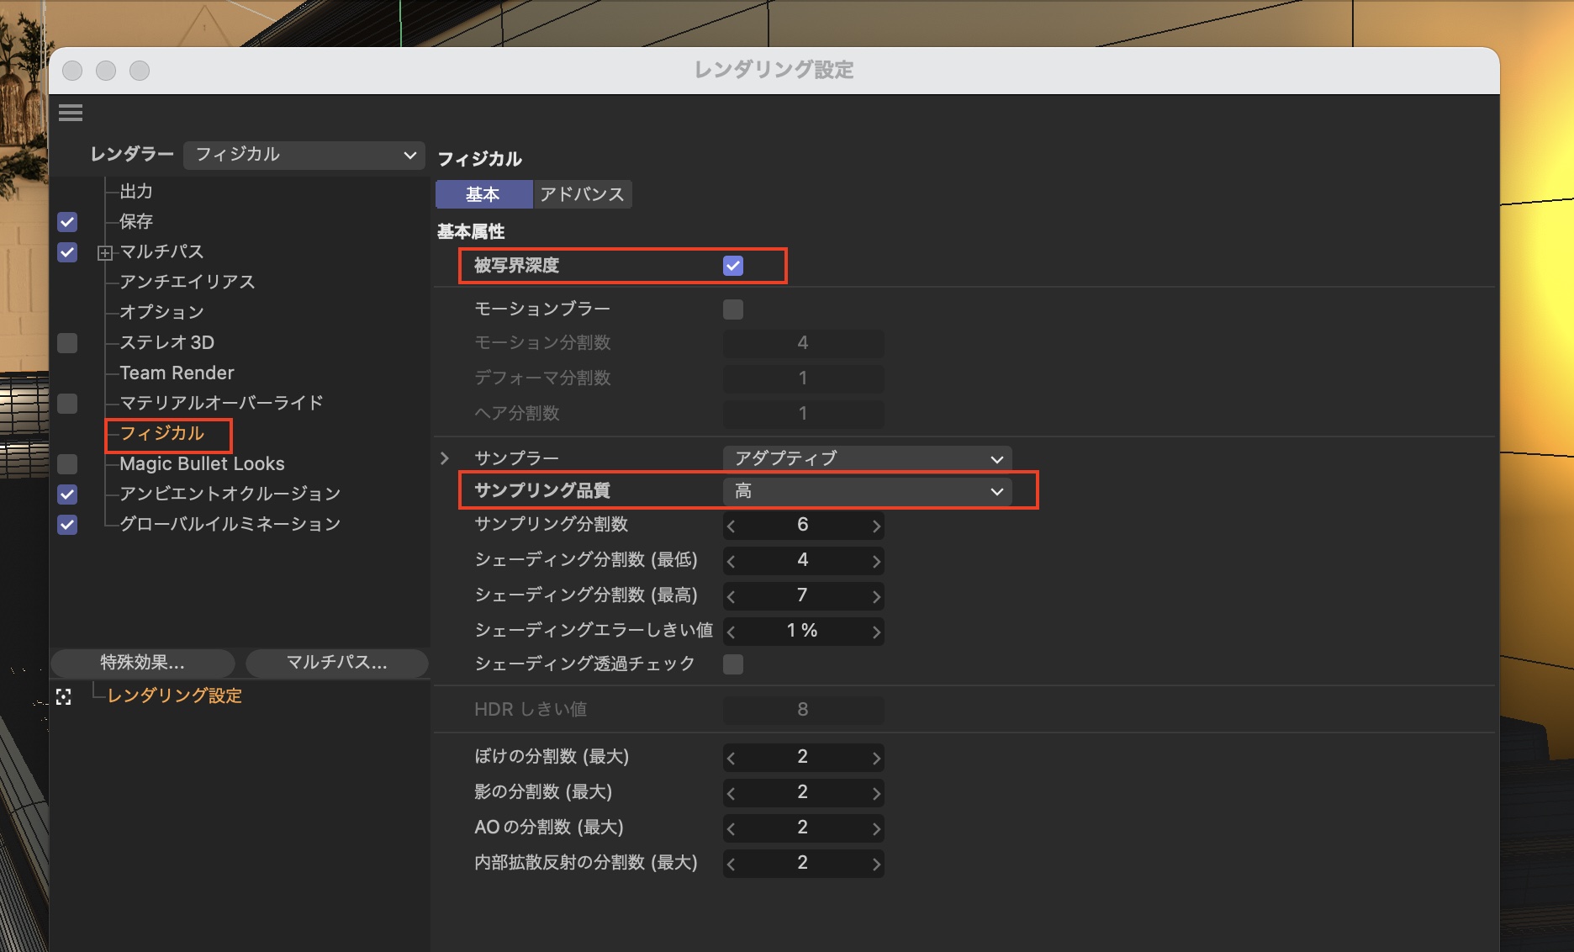
Task: Open the hamburger menu icon
Action: (71, 113)
